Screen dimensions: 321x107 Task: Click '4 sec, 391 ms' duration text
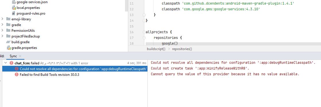click(137, 63)
